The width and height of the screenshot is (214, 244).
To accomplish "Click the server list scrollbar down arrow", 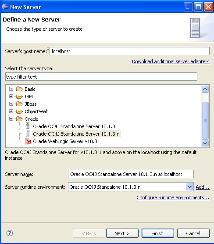I will [x=205, y=143].
